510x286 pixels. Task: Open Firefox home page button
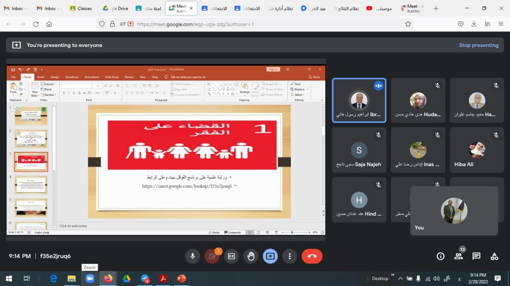[x=49, y=24]
